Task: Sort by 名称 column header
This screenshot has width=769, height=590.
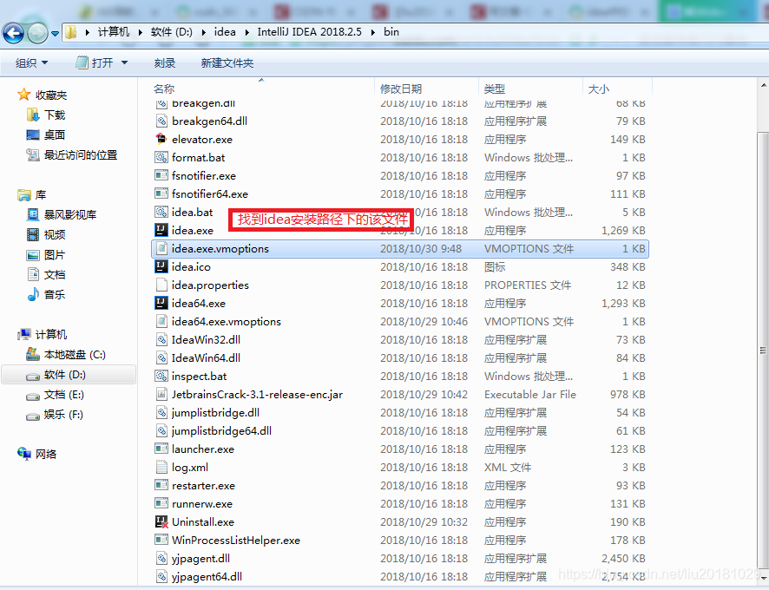Action: coord(164,88)
